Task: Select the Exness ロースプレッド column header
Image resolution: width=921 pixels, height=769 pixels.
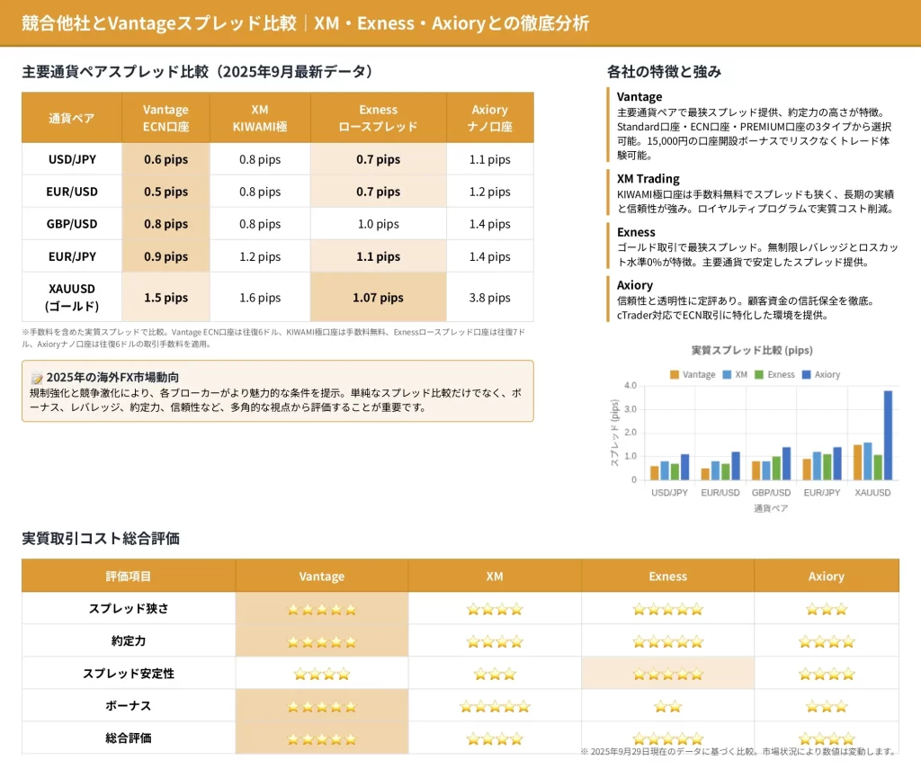Action: (x=378, y=118)
